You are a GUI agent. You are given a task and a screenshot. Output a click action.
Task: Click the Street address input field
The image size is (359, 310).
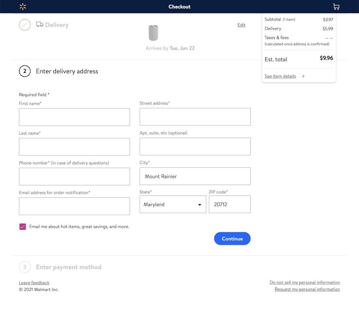(x=195, y=117)
